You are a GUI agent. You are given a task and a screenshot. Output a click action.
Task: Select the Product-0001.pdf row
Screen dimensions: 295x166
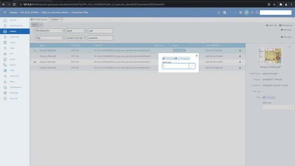(x=137, y=62)
